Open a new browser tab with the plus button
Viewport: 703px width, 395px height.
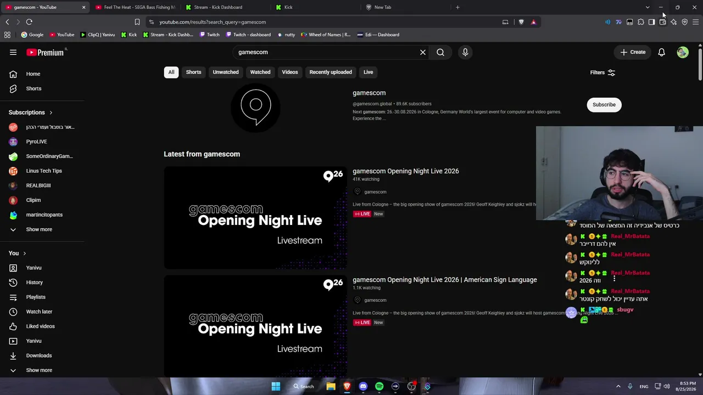click(457, 7)
